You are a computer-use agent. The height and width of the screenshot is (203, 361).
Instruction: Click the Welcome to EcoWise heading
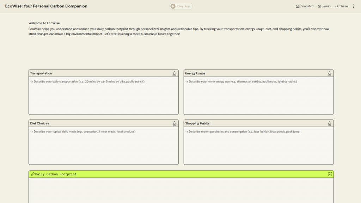(x=44, y=23)
